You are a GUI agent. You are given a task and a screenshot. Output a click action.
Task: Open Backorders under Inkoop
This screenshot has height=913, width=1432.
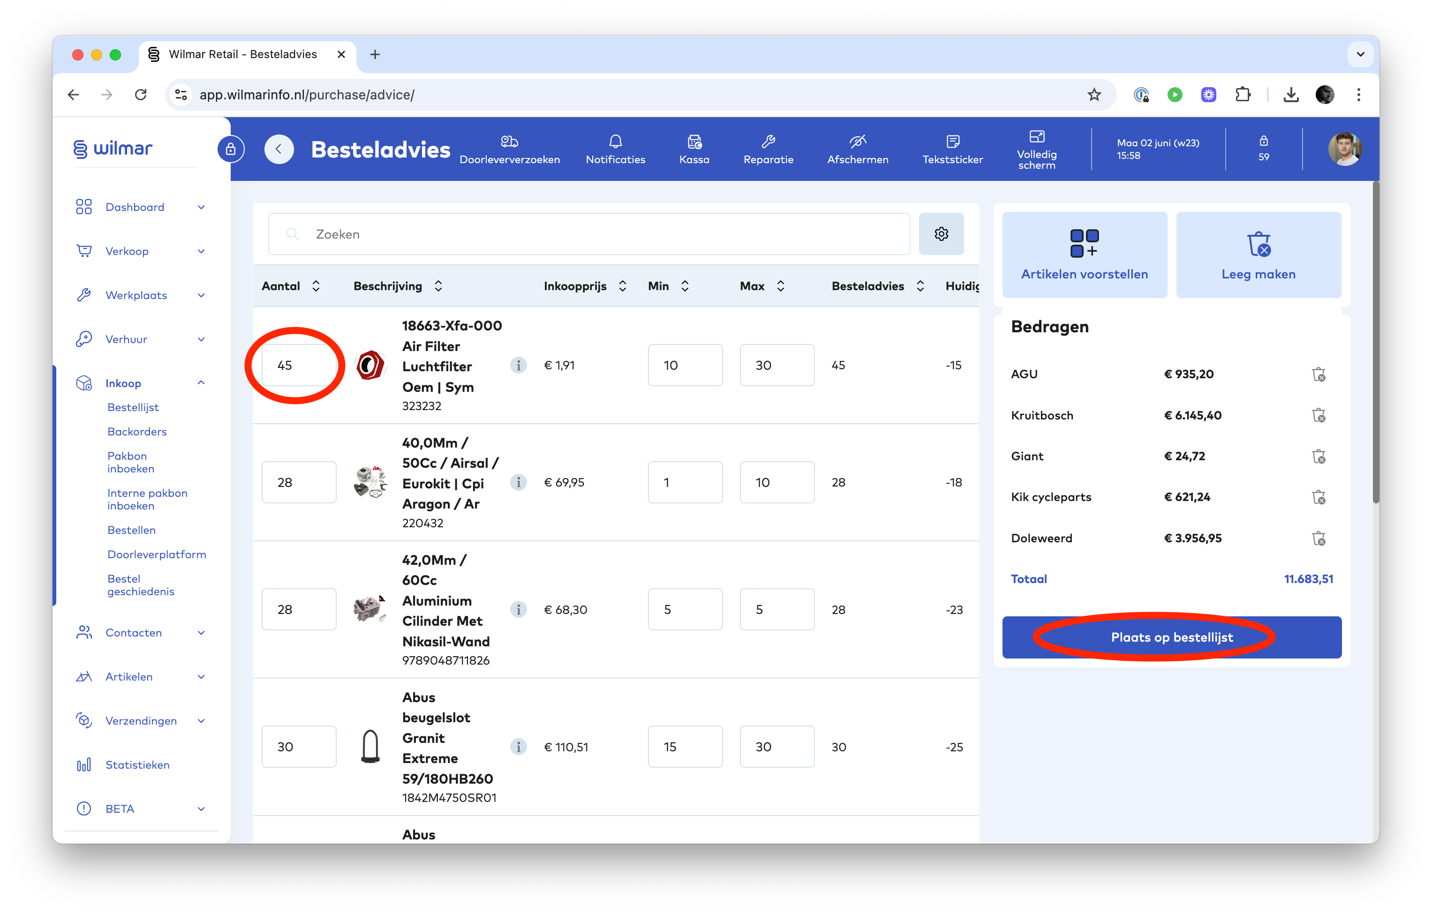coord(137,432)
